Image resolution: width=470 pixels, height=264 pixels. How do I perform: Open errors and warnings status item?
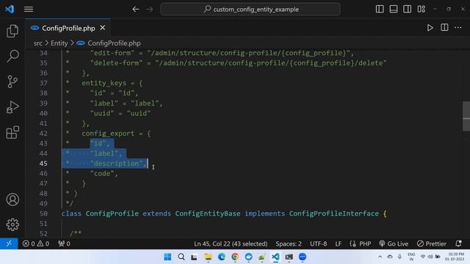click(36, 243)
